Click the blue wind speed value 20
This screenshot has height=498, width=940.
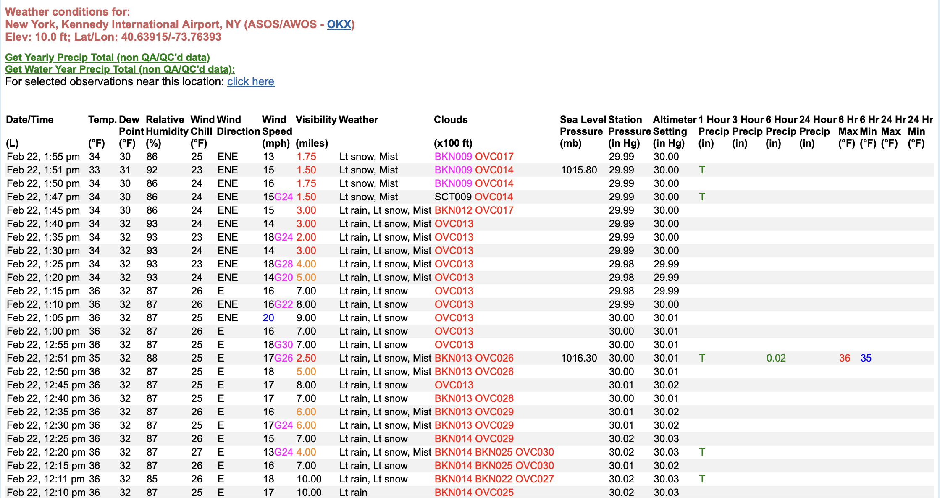[x=268, y=318]
